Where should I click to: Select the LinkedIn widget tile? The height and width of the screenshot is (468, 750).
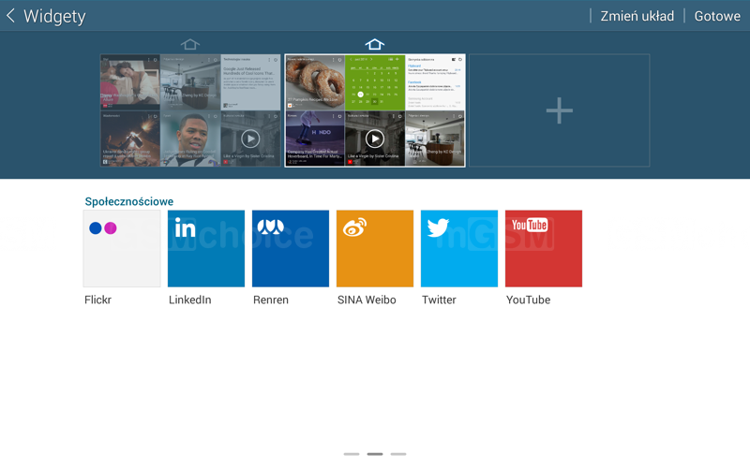tap(206, 249)
